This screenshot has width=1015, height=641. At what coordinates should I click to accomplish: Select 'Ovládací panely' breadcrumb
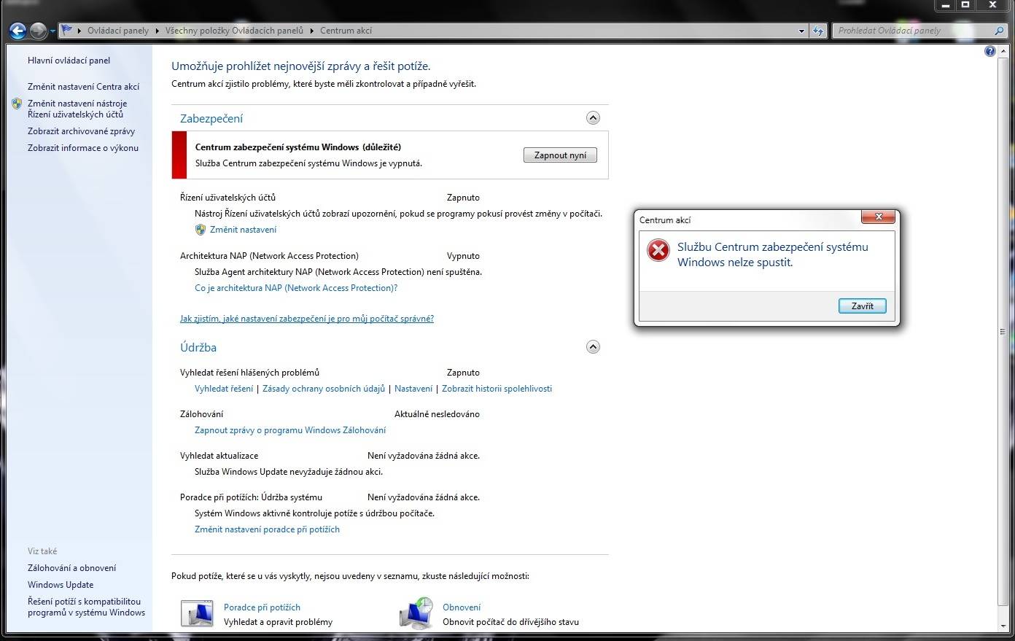[x=117, y=31]
